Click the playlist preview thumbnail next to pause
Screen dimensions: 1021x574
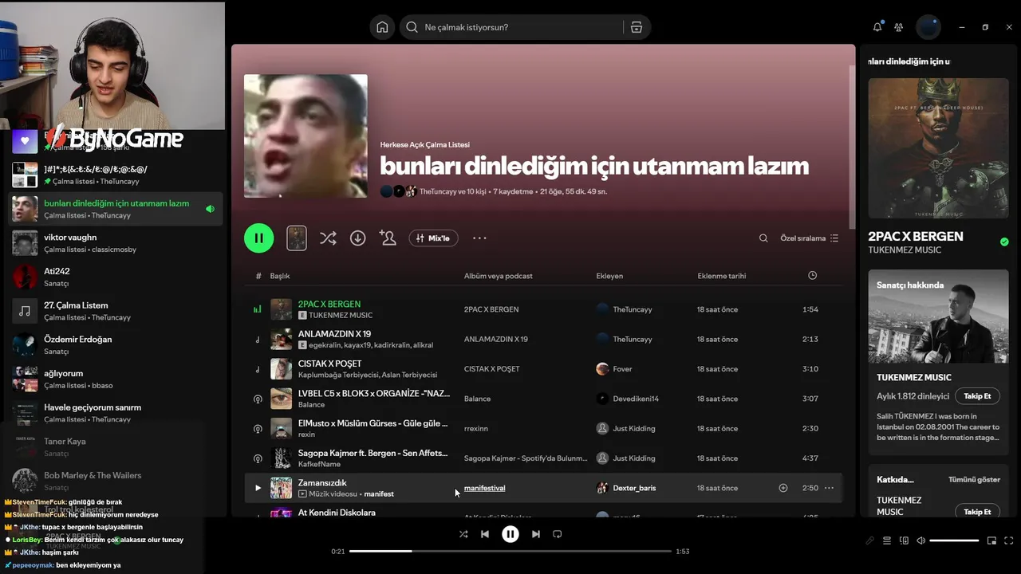pyautogui.click(x=297, y=238)
